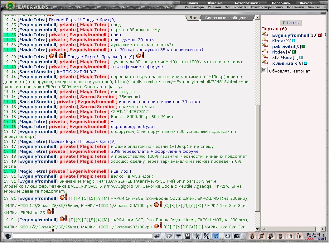The width and height of the screenshot is (329, 243).
Task: Click the funnel filter icon
Action: [178, 236]
